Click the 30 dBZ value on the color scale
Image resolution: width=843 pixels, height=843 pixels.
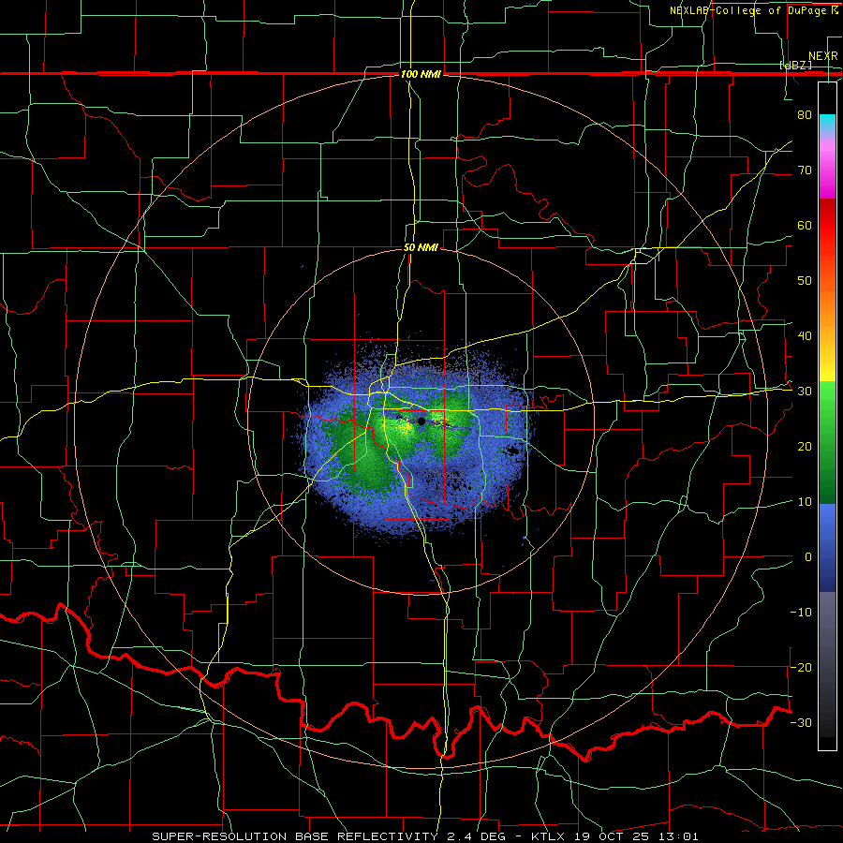[x=805, y=391]
